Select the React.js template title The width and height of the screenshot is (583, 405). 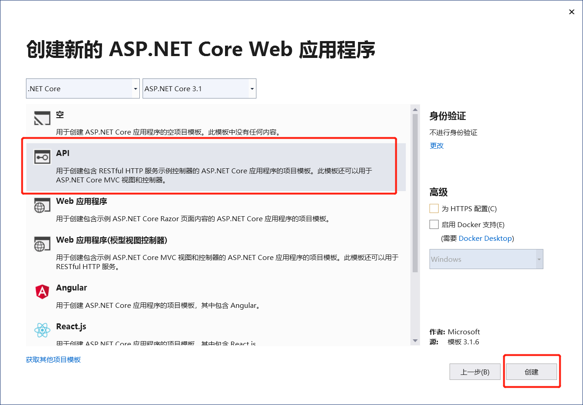point(71,327)
